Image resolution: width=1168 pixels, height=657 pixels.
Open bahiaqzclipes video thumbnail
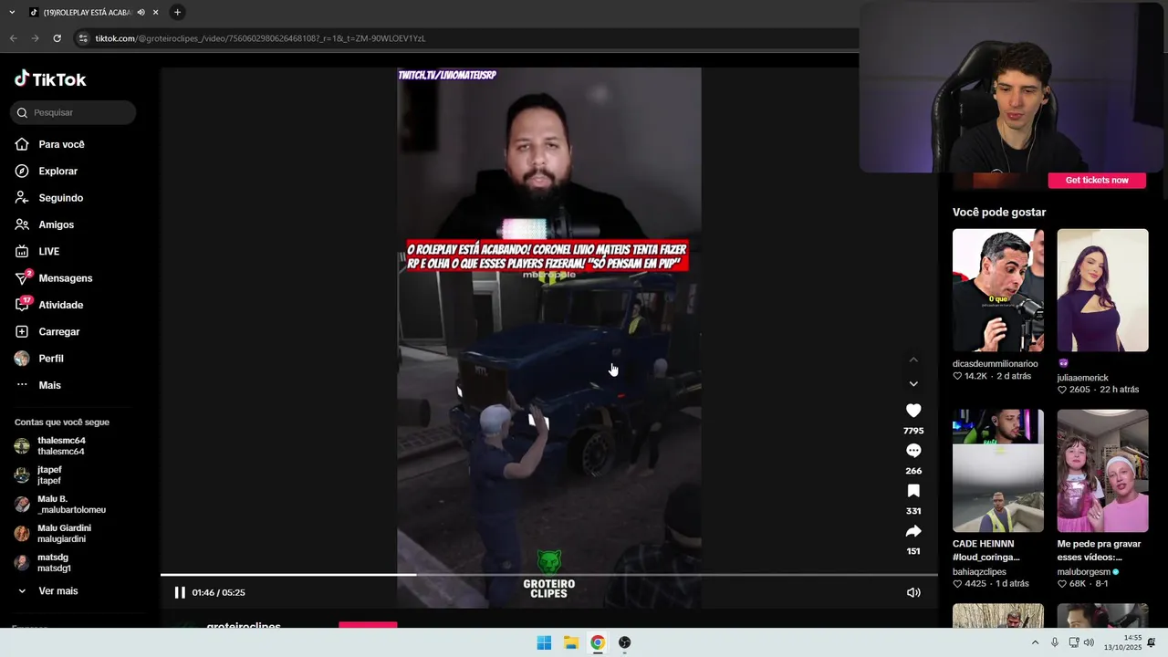coord(998,471)
